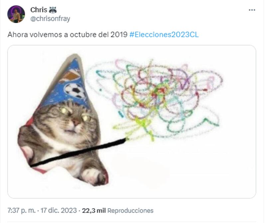
Task: Open the 7:37 p. m. timestamp
Action: [x=22, y=210]
